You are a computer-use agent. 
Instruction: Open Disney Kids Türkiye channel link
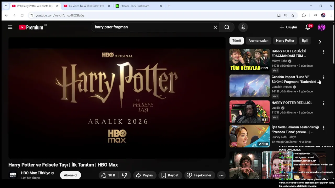(284, 137)
